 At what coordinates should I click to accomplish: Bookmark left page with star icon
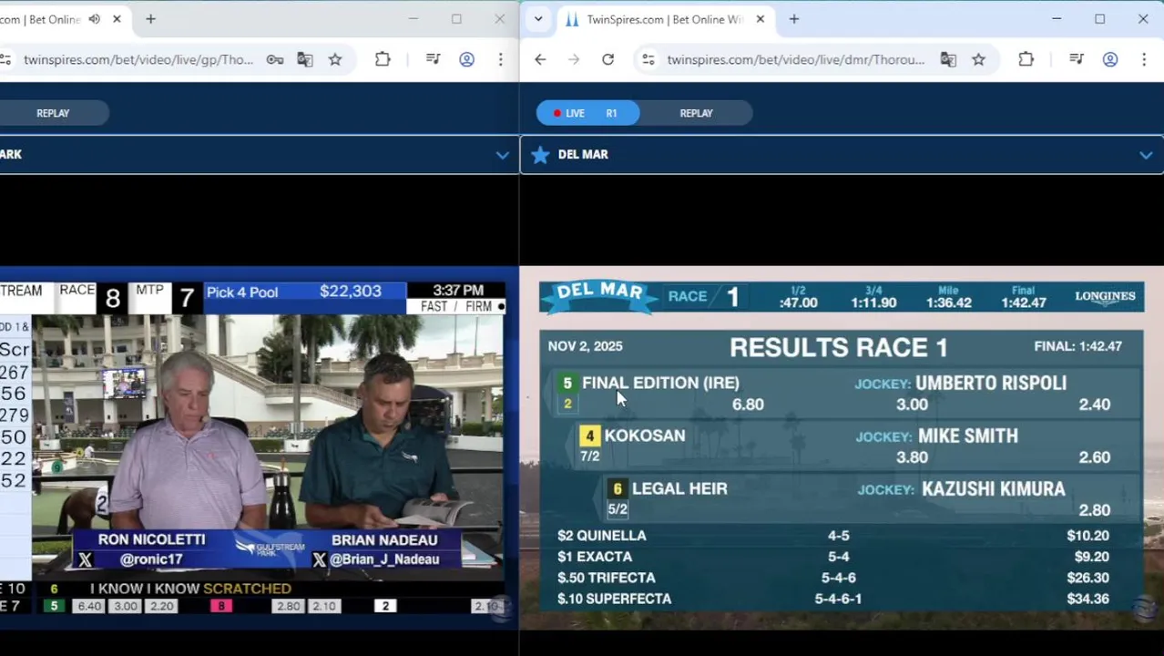[x=335, y=59]
